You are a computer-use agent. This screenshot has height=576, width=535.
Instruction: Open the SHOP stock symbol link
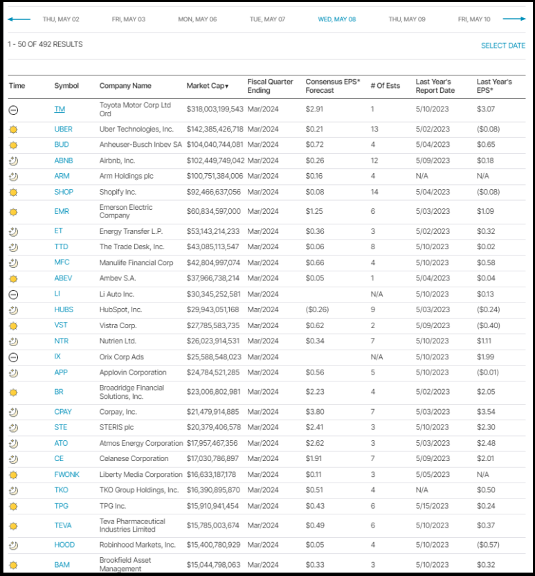point(64,192)
